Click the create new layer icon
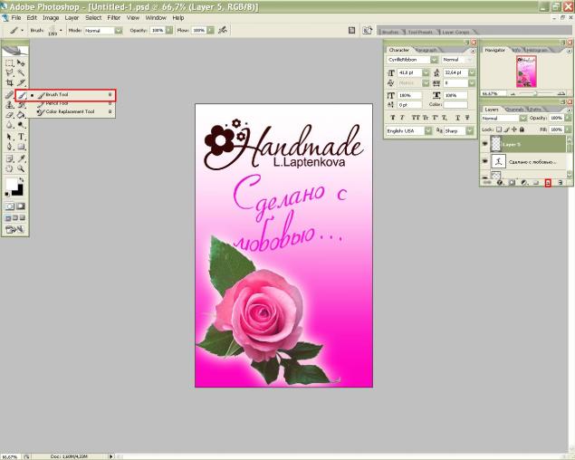 point(548,183)
